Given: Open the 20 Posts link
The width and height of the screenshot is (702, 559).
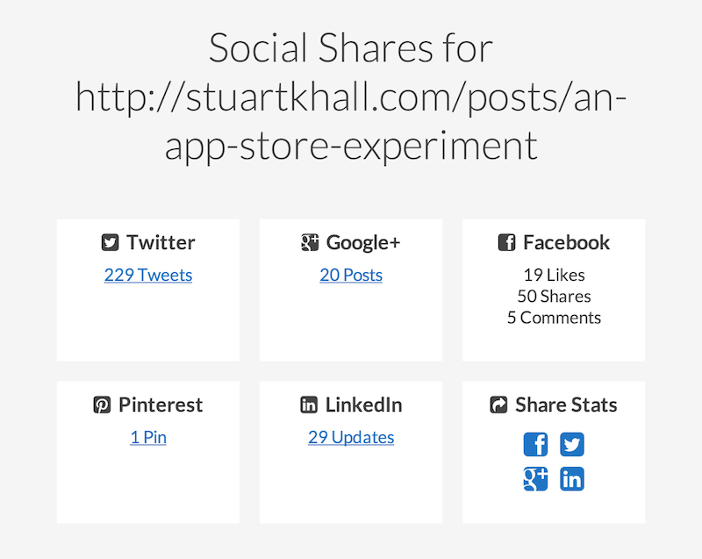Looking at the screenshot, I should 351,275.
